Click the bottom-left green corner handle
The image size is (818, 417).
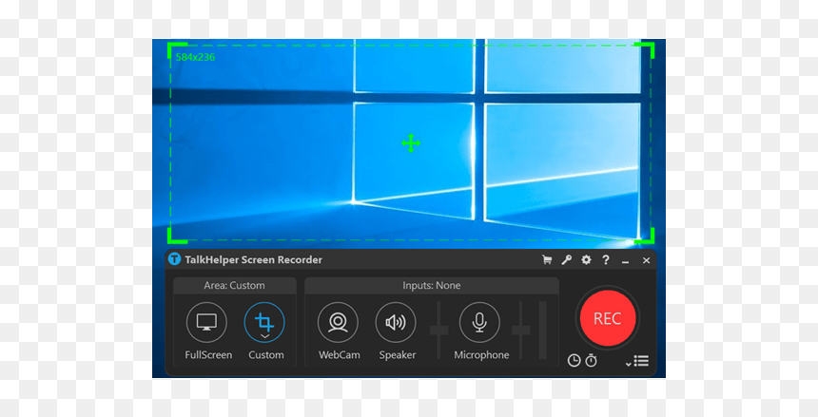177,236
